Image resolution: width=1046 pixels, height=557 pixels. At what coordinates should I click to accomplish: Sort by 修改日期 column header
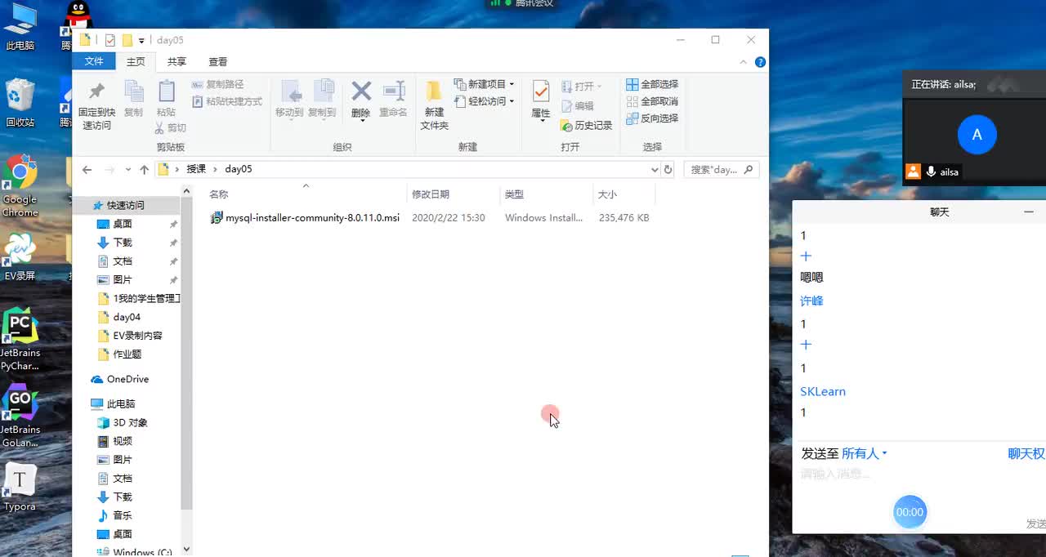[x=453, y=194]
